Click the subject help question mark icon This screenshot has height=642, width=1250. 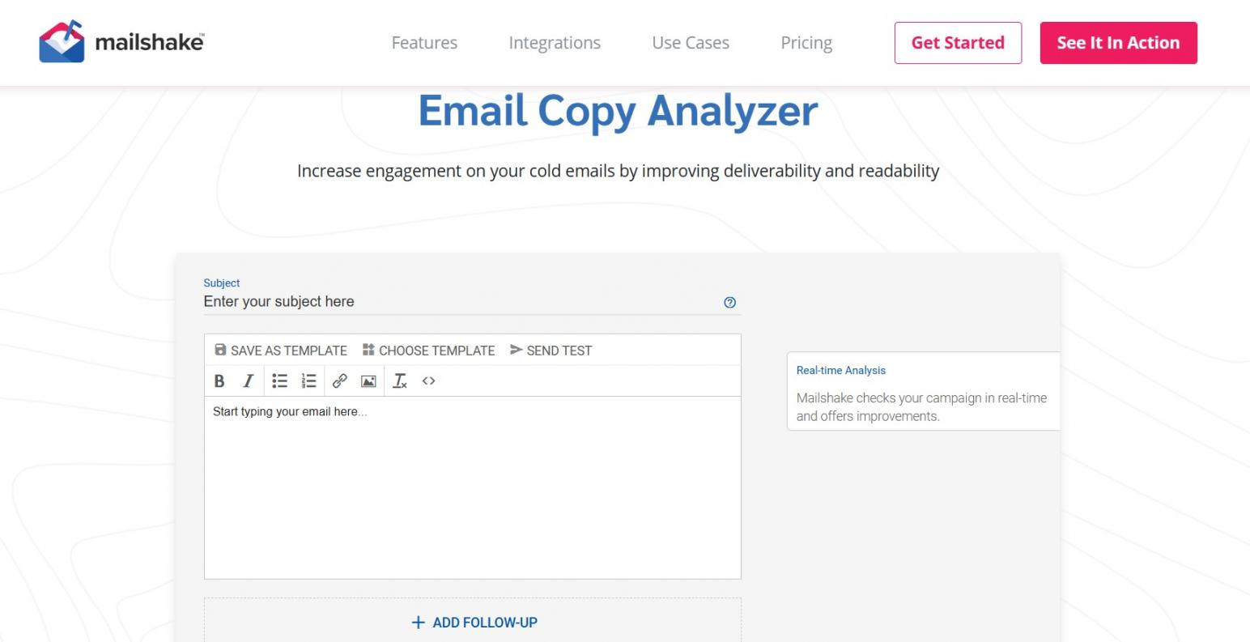click(729, 303)
